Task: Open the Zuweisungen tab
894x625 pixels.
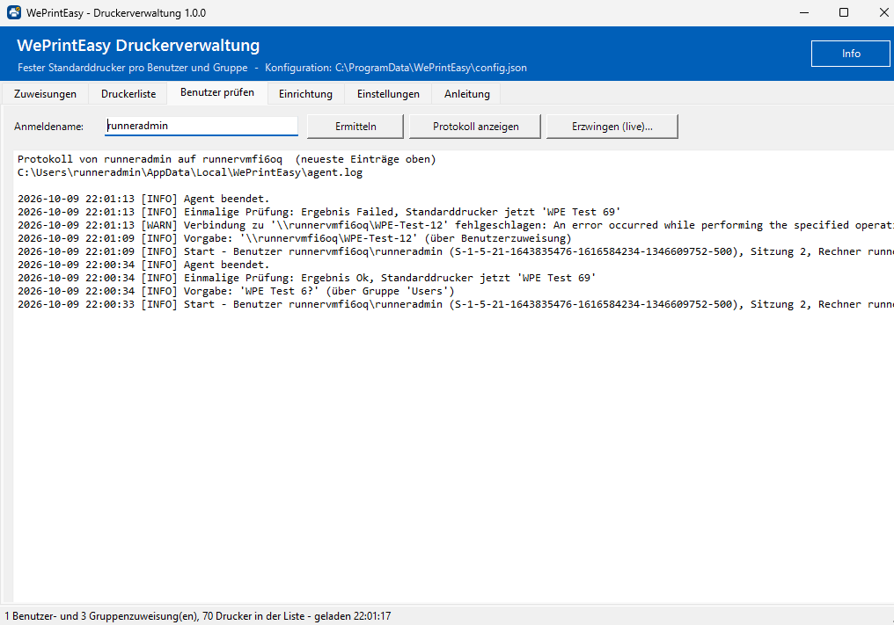Action: [x=45, y=94]
